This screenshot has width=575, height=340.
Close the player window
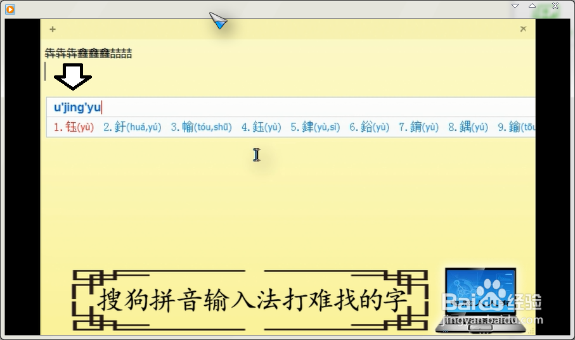pyautogui.click(x=555, y=6)
